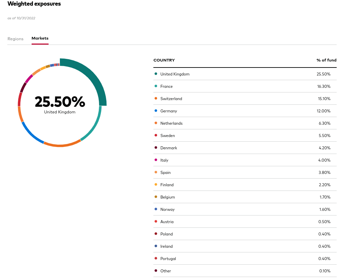Click the Denmark 4.20% value

pos(325,148)
